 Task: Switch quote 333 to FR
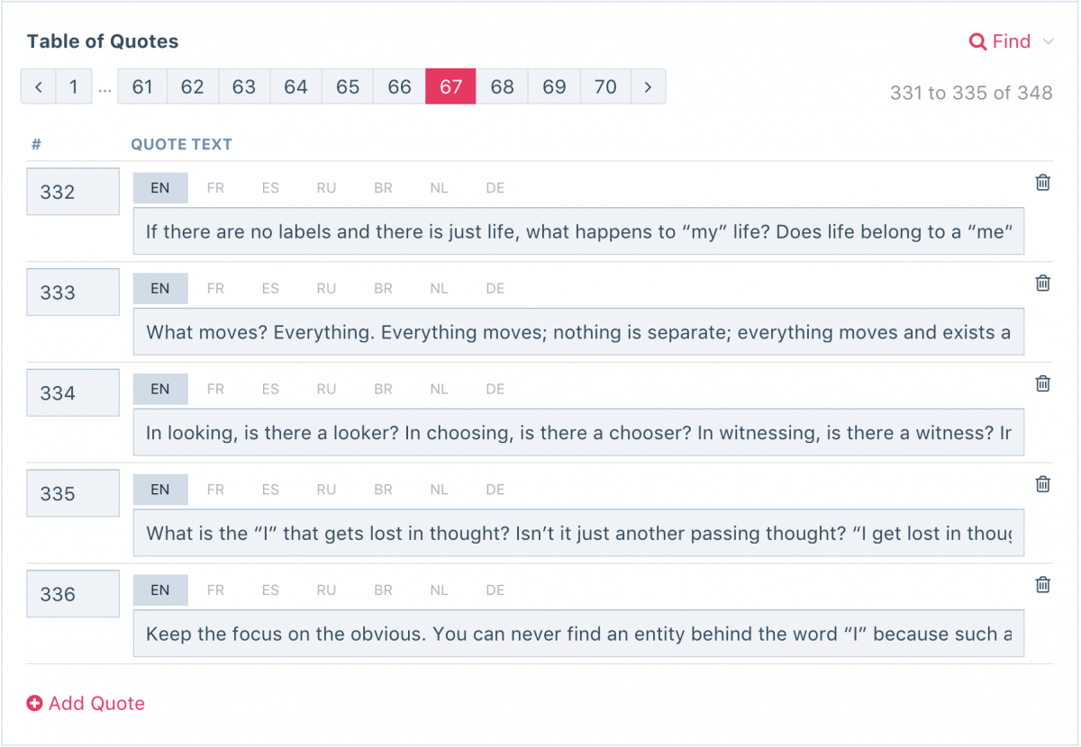pos(215,289)
